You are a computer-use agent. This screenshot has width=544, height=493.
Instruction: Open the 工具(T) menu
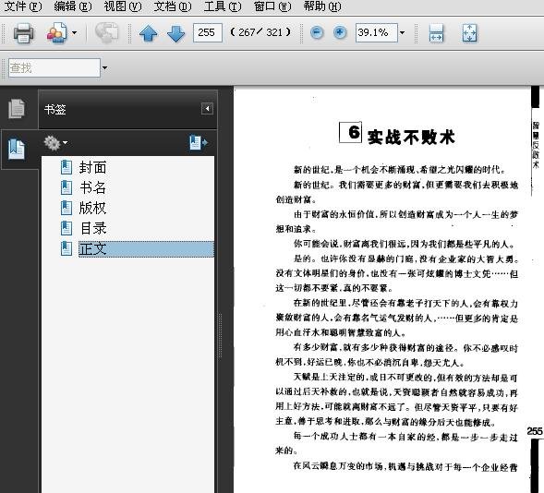223,6
